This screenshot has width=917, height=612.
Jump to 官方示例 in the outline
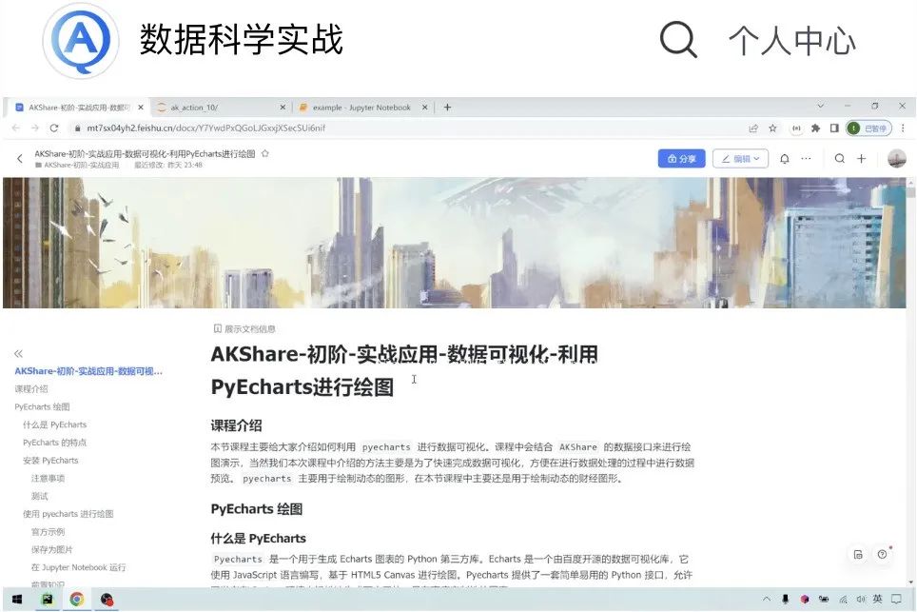pos(48,532)
